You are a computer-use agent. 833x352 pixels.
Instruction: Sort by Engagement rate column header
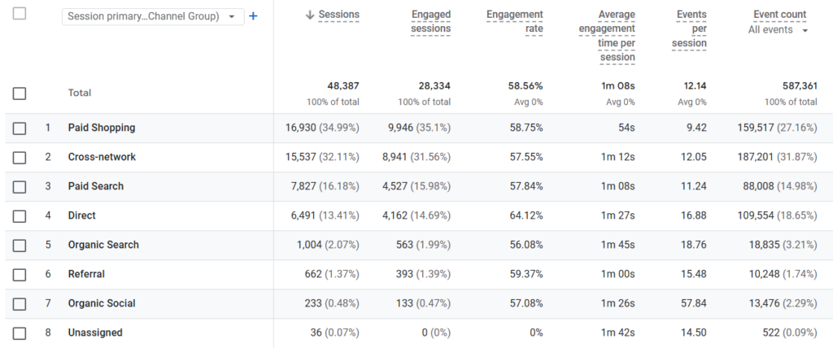point(516,22)
